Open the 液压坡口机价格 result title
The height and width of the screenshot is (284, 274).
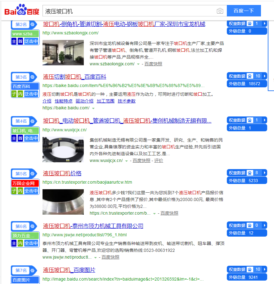point(62,173)
